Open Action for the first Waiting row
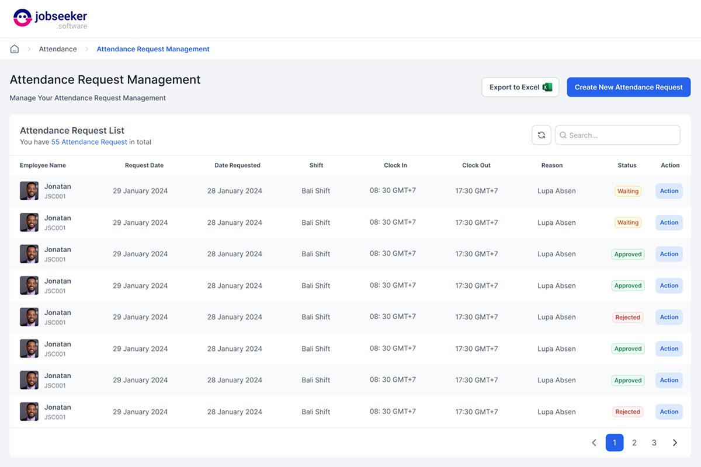The height and width of the screenshot is (467, 701). pyautogui.click(x=669, y=191)
